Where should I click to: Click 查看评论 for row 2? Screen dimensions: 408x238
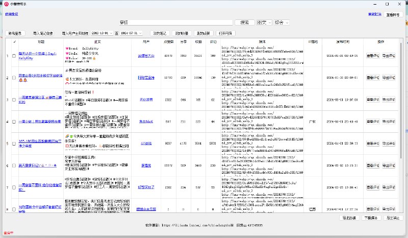click(x=373, y=78)
